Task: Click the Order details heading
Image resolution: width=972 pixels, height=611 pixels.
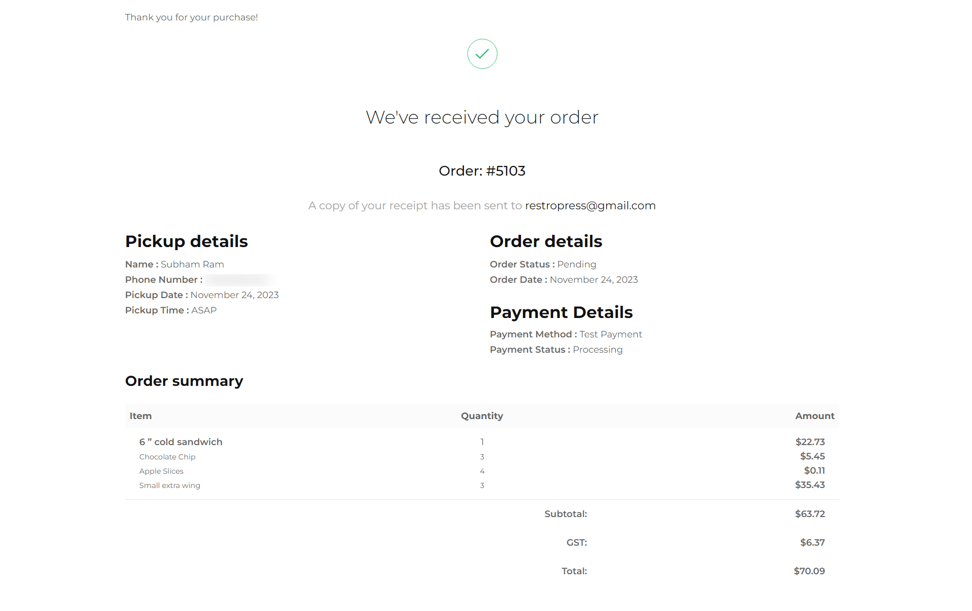Action: (545, 241)
